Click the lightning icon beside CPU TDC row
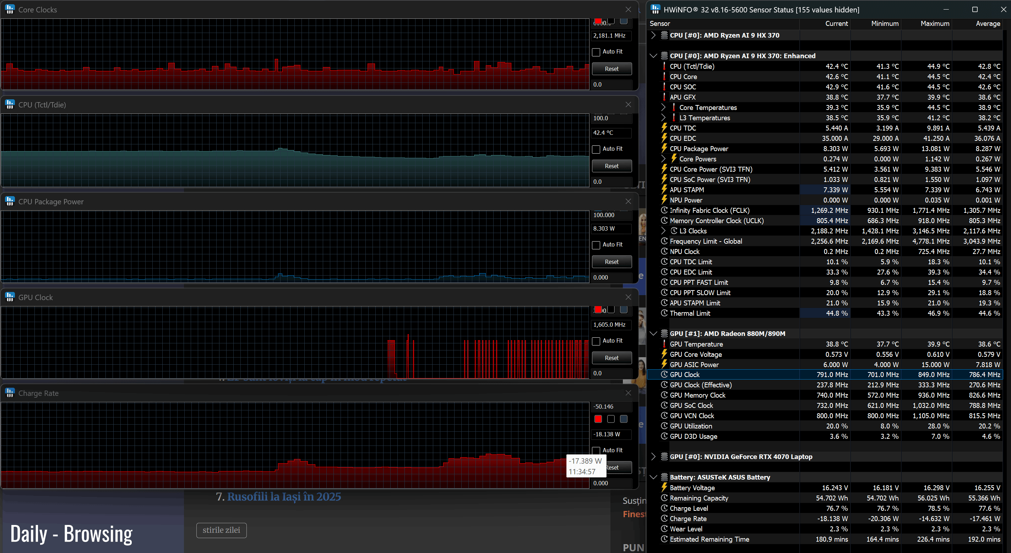This screenshot has height=553, width=1011. tap(664, 128)
